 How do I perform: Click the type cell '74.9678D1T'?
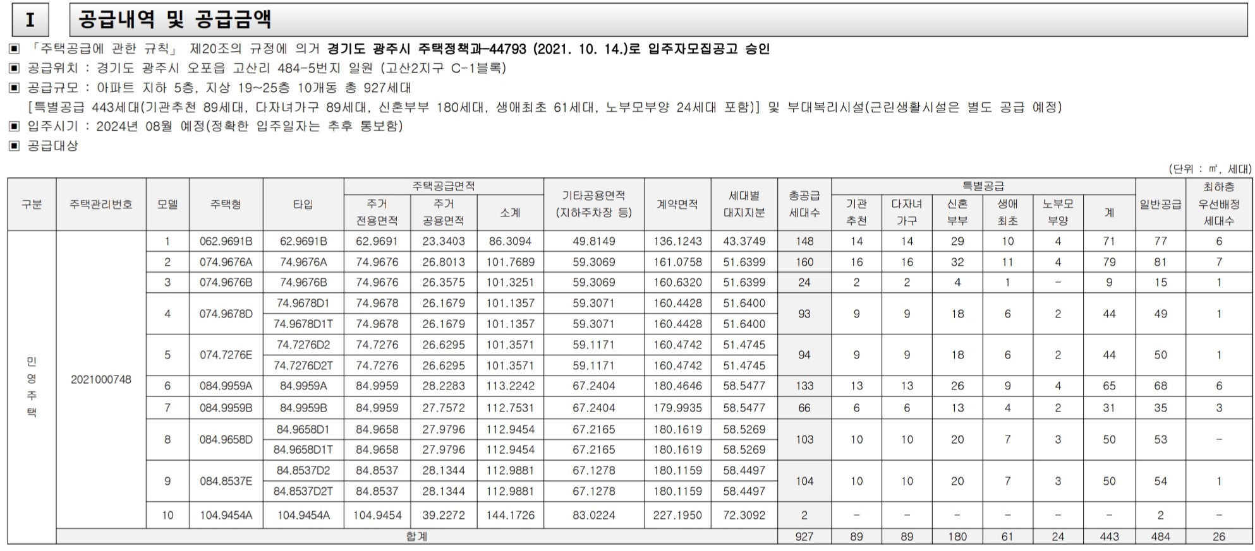click(303, 324)
